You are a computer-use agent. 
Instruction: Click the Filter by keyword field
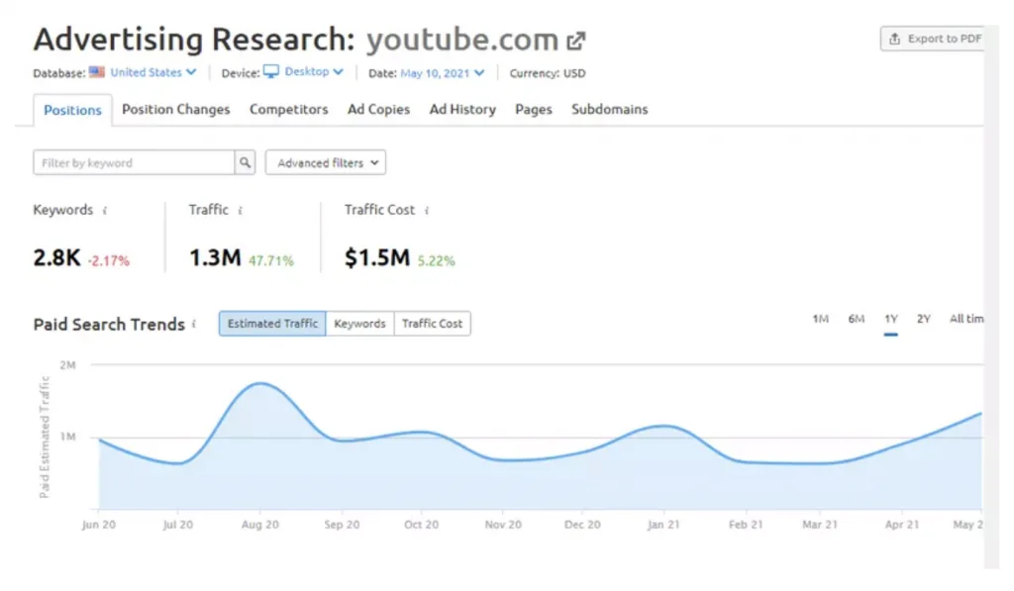point(134,162)
